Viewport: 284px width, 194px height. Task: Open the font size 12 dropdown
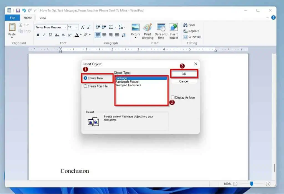coord(77,27)
